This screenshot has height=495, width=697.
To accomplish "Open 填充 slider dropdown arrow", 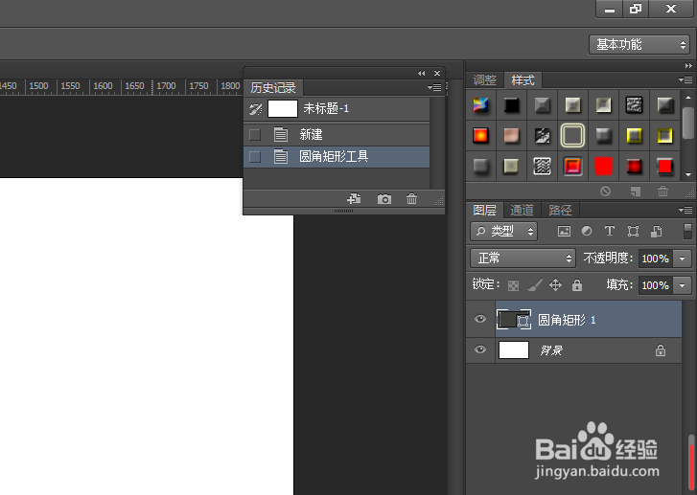I will tap(683, 285).
